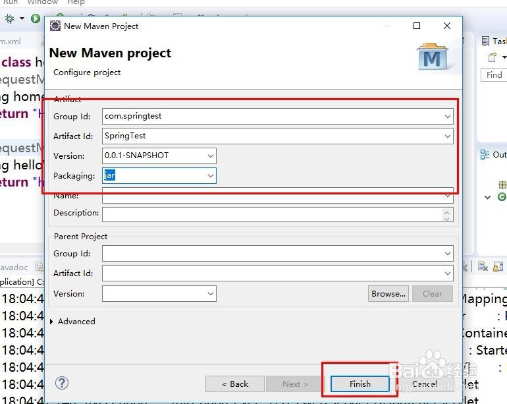Click the Outline view icon

(x=485, y=155)
